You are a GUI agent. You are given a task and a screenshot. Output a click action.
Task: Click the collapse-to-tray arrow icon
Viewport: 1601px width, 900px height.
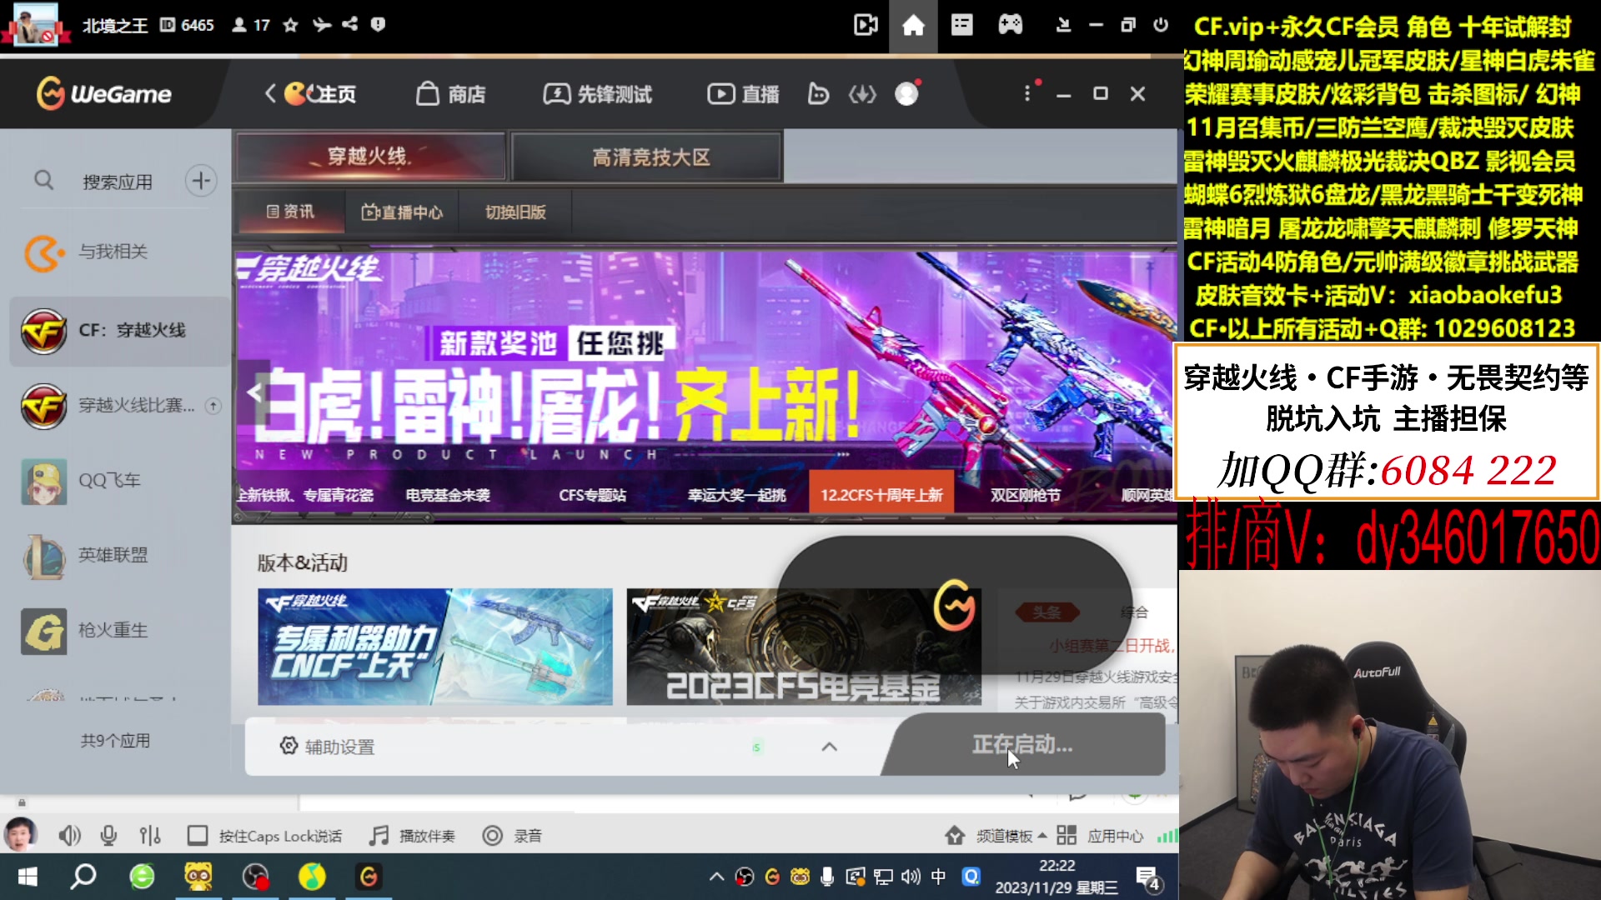(1063, 25)
